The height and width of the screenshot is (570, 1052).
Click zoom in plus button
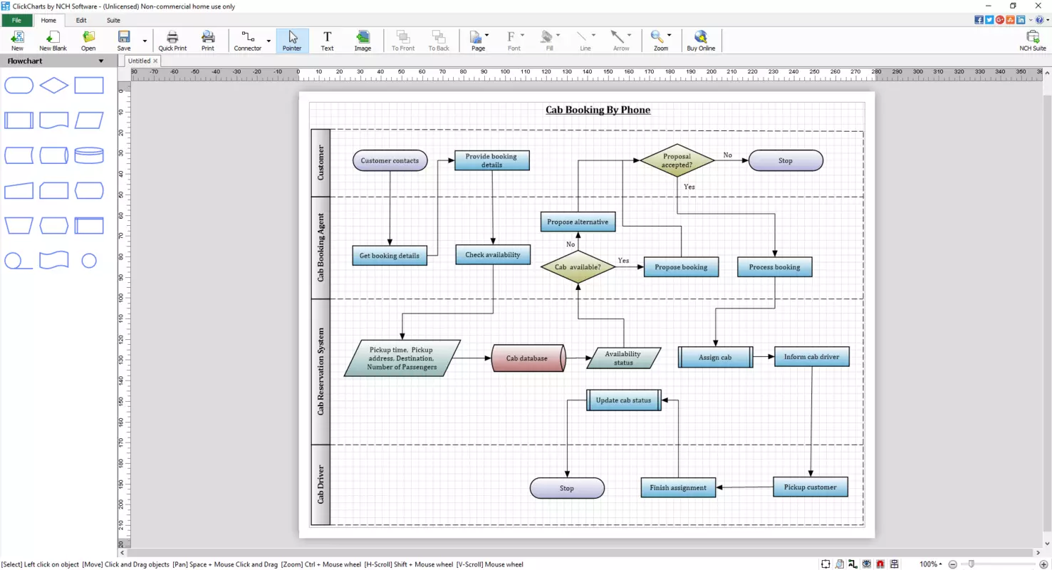point(1043,564)
